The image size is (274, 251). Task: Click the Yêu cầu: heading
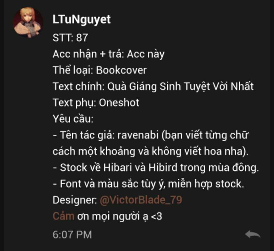pos(73,119)
